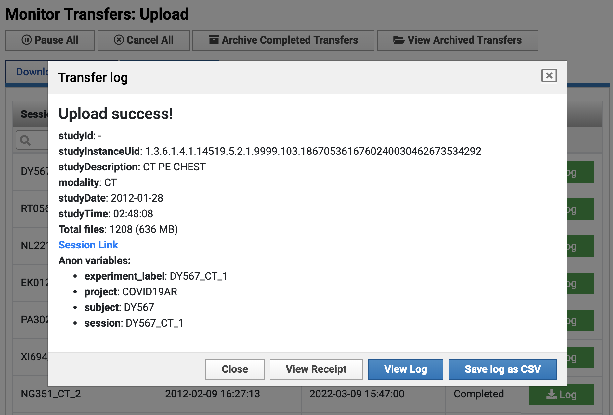
Task: Click View Receipt button
Action: coord(316,369)
